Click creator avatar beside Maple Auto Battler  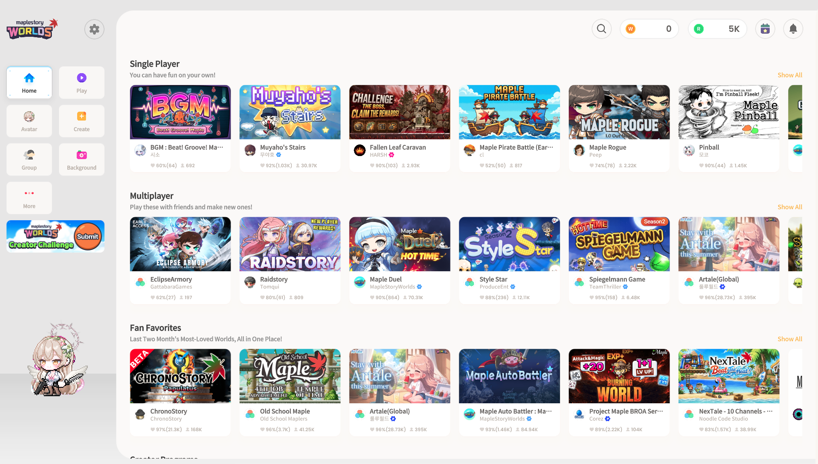coord(470,414)
